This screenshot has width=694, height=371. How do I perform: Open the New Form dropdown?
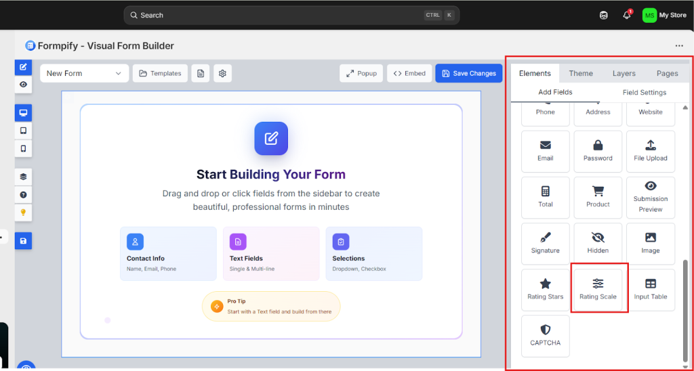coord(84,73)
